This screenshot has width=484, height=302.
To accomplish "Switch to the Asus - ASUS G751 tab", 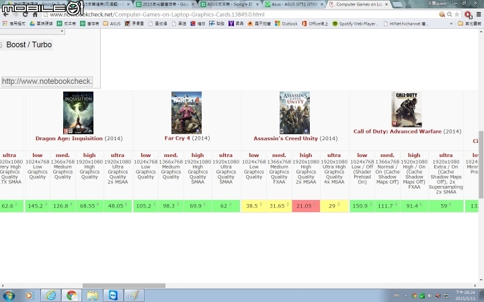I will [295, 4].
